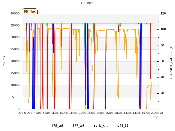Click the Li75_SS legend entry
Viewport: 175px width, 131px height.
pos(120,126)
